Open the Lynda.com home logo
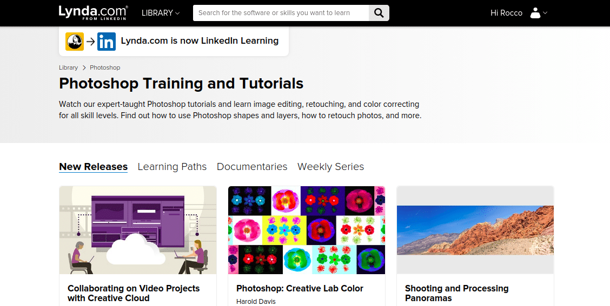610x306 pixels. coord(93,12)
